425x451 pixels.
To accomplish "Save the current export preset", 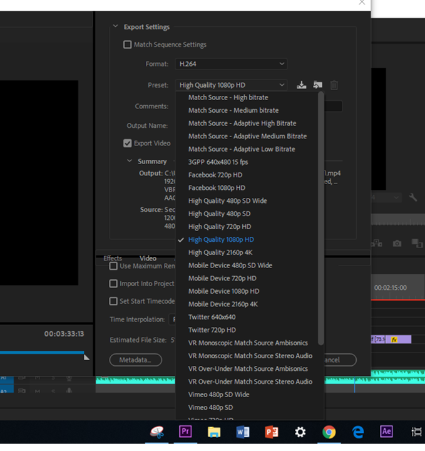I will (x=301, y=85).
